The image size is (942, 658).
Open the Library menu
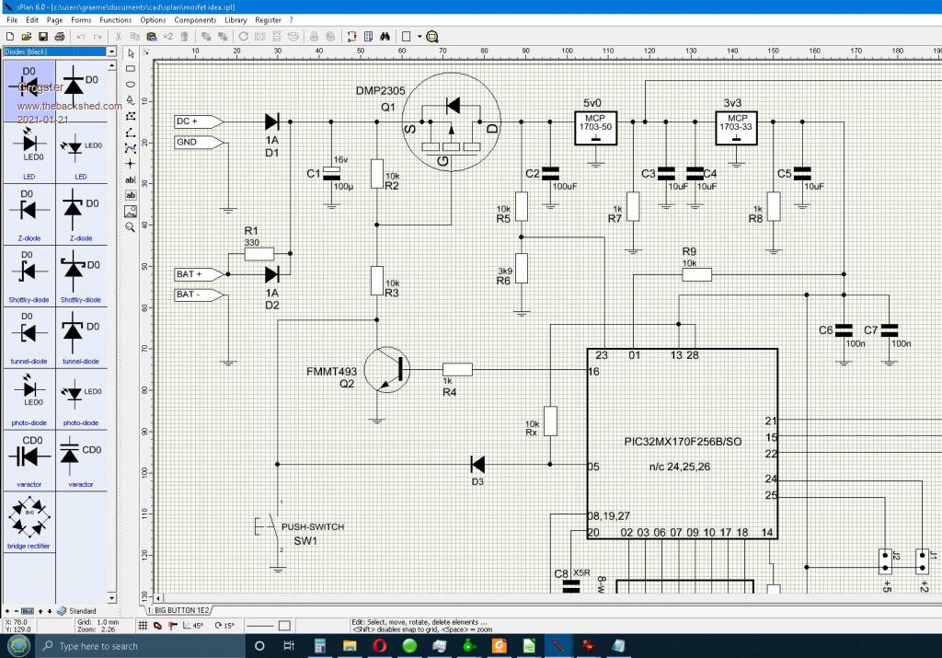(235, 19)
